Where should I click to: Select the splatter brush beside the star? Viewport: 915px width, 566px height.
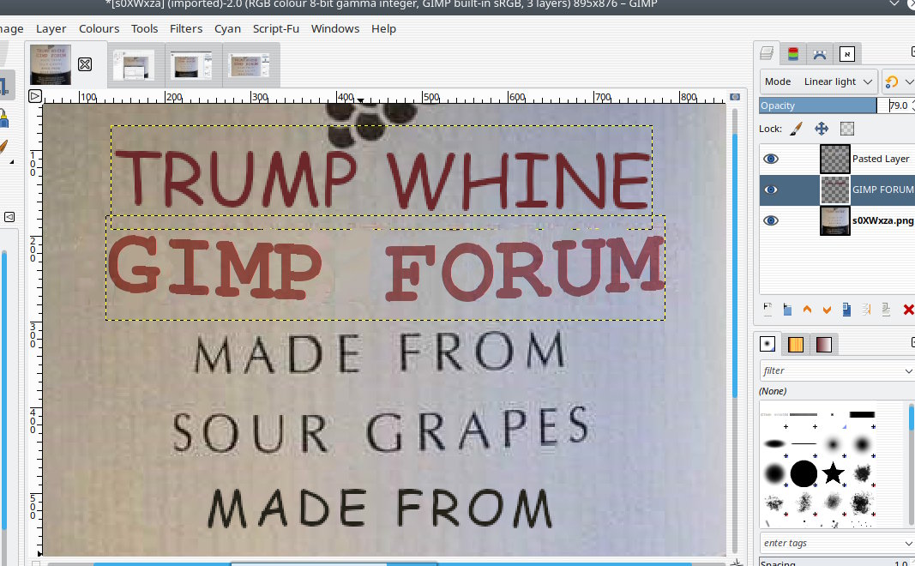[862, 473]
